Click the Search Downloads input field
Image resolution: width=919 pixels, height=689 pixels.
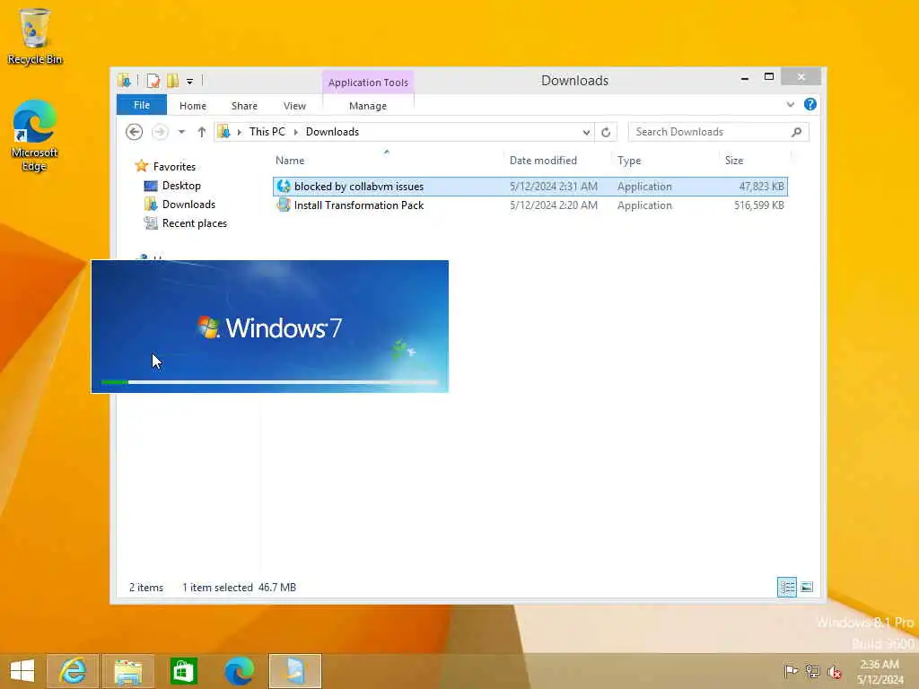click(x=709, y=132)
